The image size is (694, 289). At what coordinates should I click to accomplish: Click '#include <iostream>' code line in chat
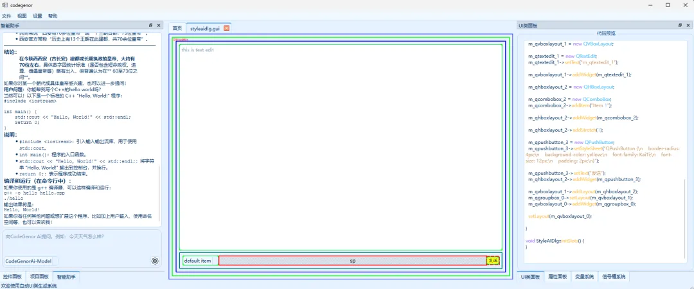click(30, 101)
